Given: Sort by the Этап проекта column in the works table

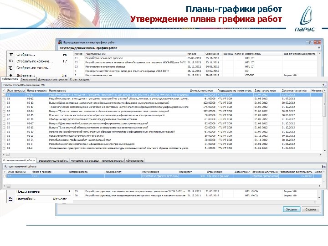Looking at the screenshot, I should (x=16, y=91).
